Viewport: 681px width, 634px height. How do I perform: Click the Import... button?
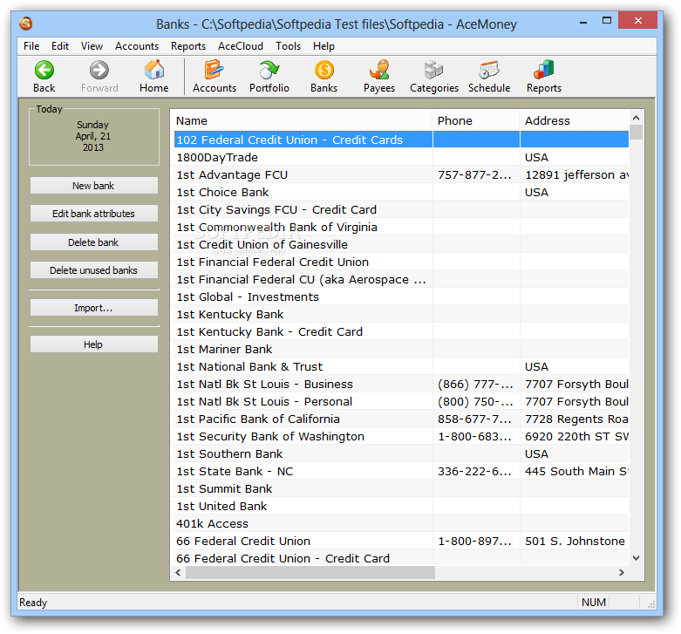click(94, 308)
